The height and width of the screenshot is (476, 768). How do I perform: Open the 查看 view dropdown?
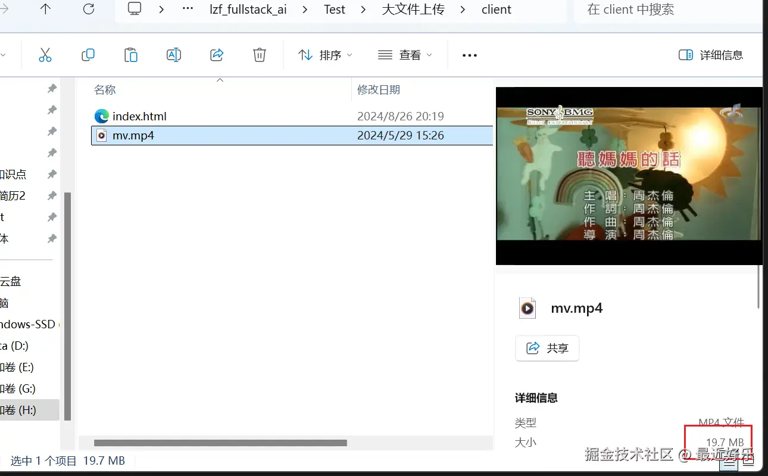pyautogui.click(x=405, y=55)
